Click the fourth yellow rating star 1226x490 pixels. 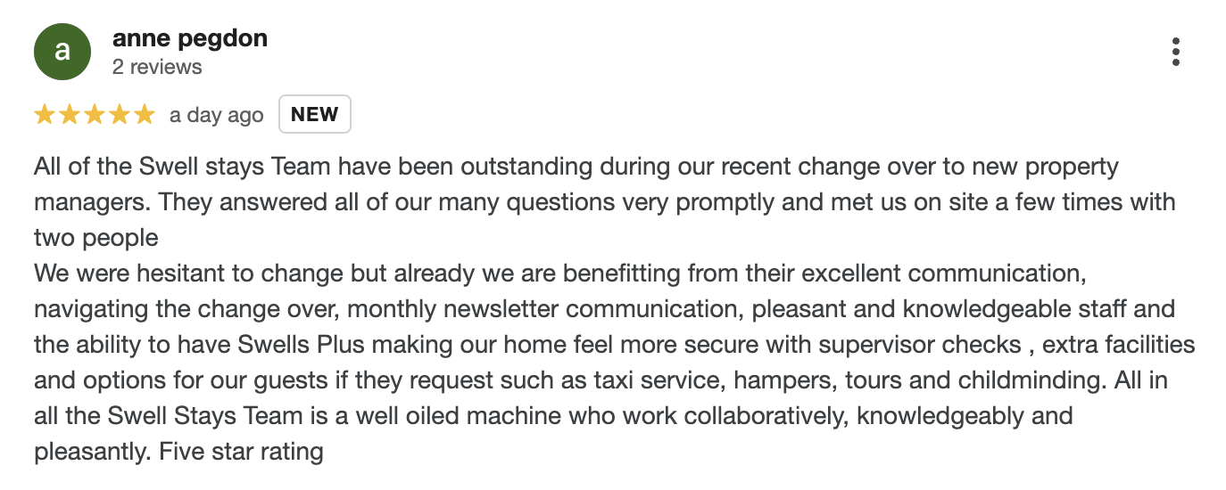(119, 115)
